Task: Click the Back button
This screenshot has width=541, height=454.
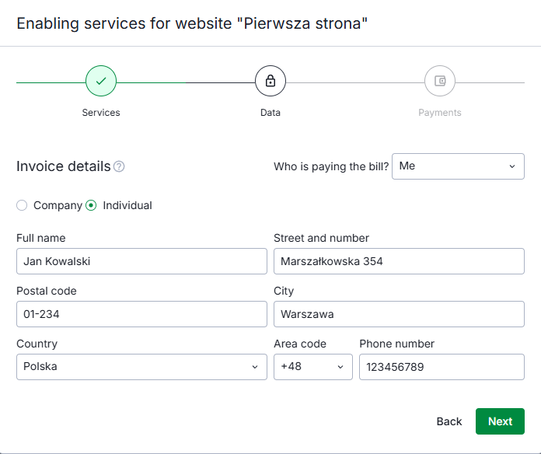Action: 449,421
